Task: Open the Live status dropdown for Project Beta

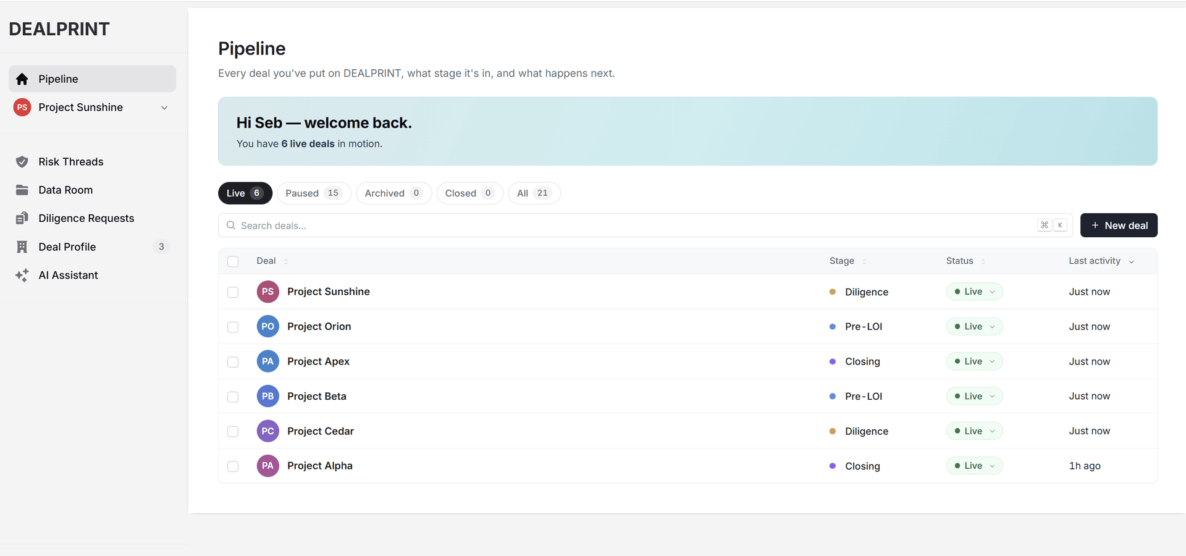Action: click(x=974, y=396)
